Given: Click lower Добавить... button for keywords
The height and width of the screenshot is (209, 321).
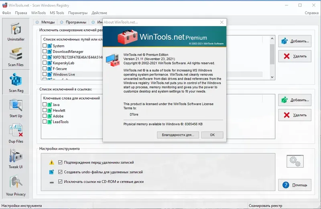Looking at the screenshot, I should [x=295, y=100].
